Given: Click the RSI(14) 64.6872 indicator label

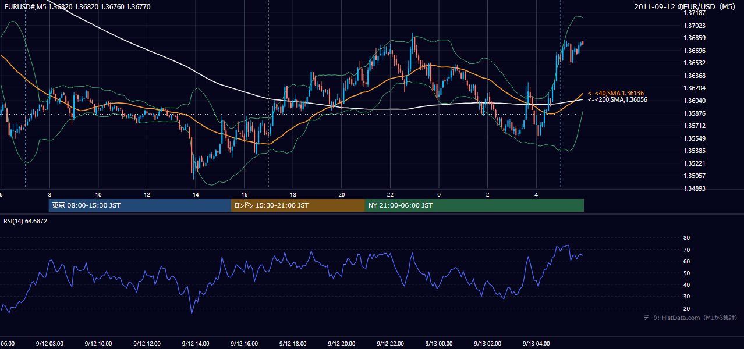Looking at the screenshot, I should (x=26, y=221).
